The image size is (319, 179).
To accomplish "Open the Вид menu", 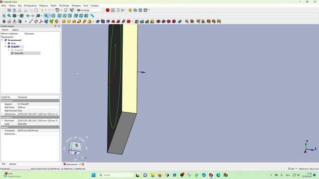I will pyautogui.click(x=20, y=5).
